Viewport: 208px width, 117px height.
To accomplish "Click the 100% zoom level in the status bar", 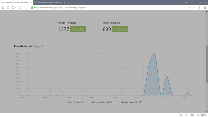I will point(203,115).
